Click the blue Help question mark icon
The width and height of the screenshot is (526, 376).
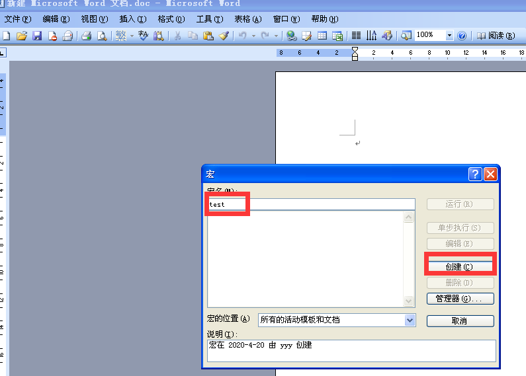coord(462,36)
